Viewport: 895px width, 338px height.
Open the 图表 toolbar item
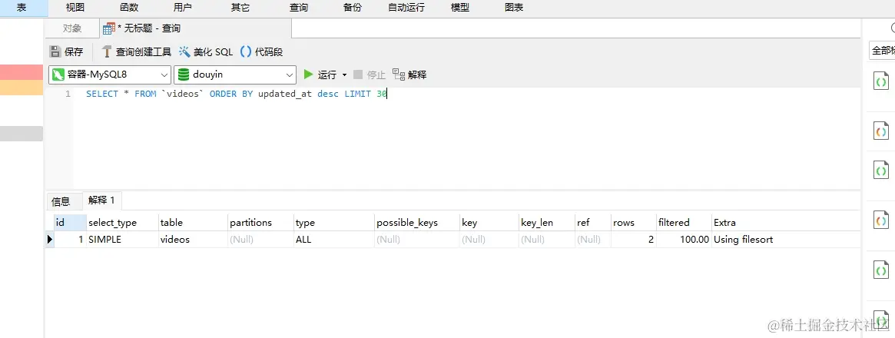[x=514, y=8]
